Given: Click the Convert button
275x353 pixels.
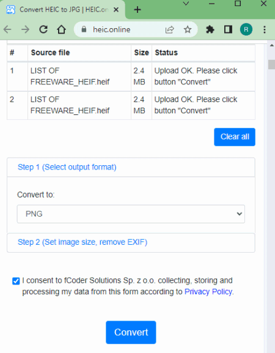Looking at the screenshot, I should point(131,332).
